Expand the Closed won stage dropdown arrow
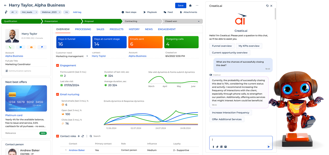The width and height of the screenshot is (329, 155). pos(199,21)
